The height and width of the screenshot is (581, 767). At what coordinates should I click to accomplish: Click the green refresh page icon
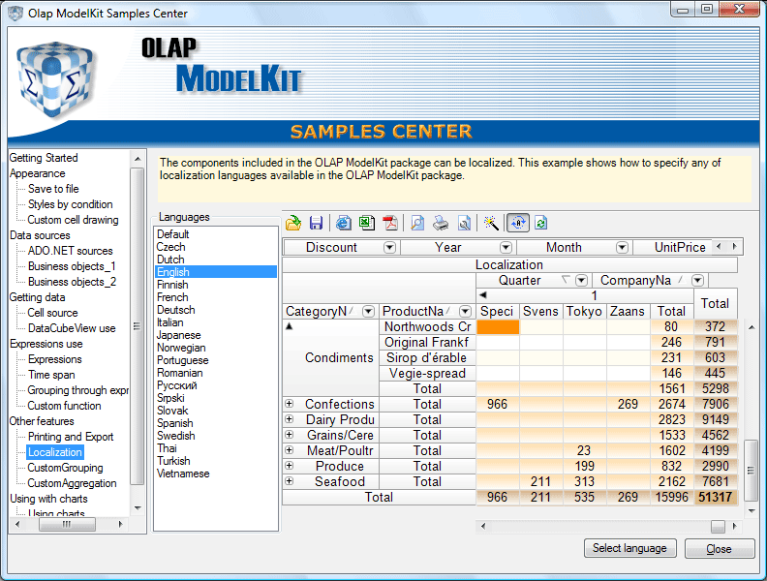tap(540, 223)
